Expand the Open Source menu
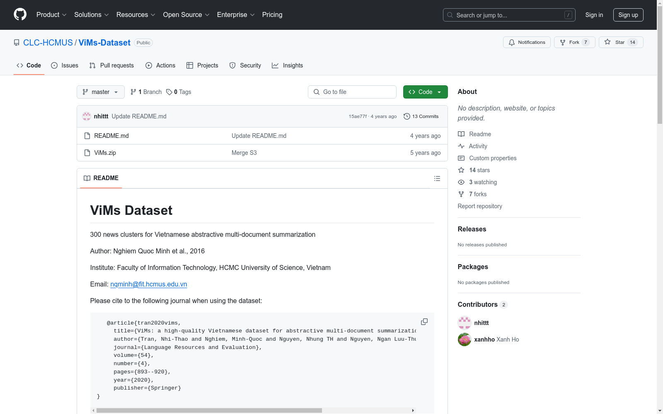 pos(186,15)
